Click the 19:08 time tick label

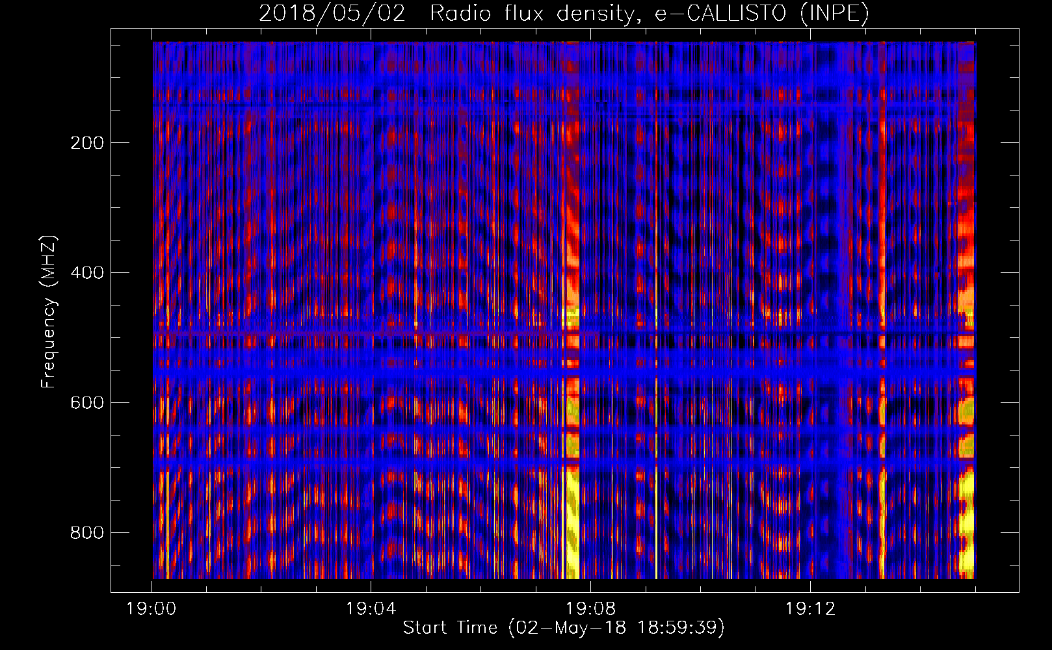click(590, 609)
